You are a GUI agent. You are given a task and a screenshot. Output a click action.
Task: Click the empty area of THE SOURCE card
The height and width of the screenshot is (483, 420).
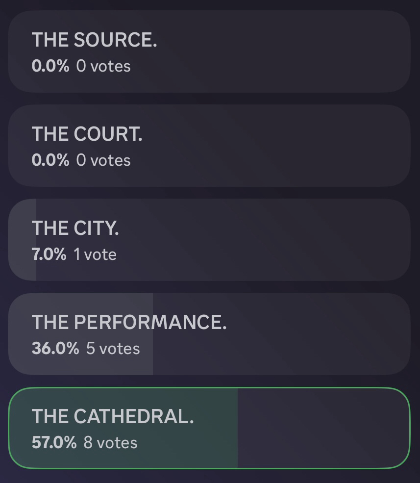tap(284, 51)
